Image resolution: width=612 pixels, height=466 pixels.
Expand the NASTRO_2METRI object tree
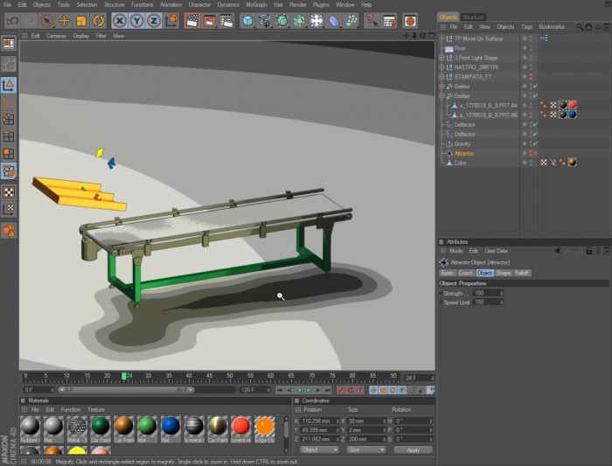[x=442, y=67]
